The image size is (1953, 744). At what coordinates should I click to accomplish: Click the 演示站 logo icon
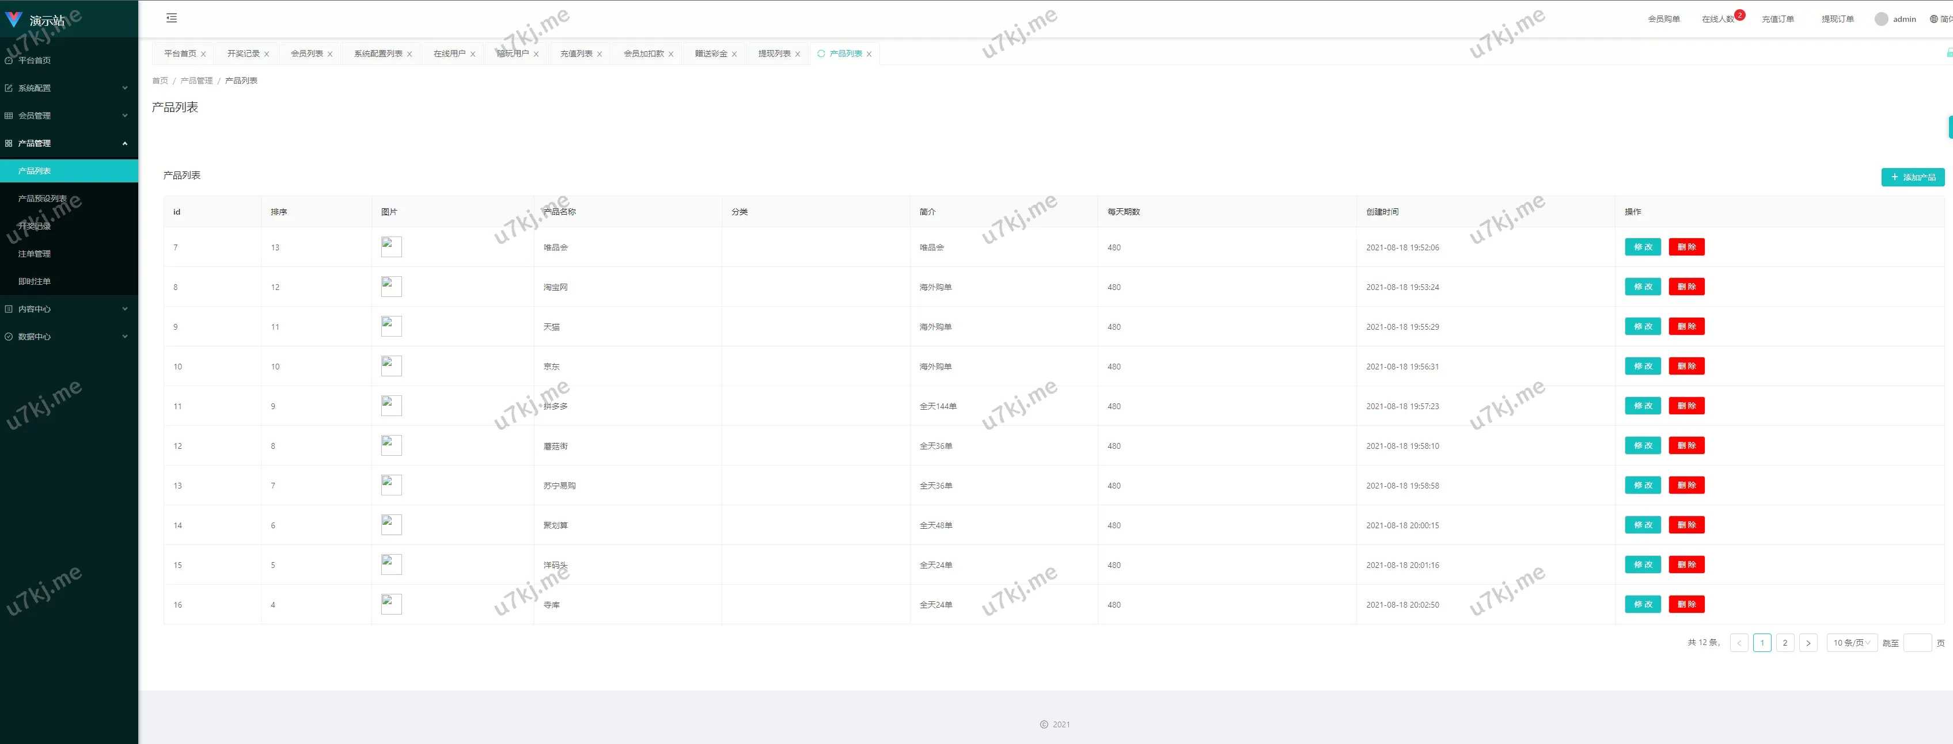click(x=14, y=19)
